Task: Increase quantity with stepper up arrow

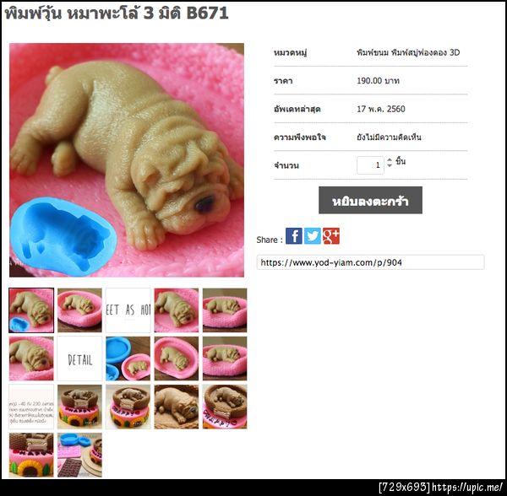Action: (x=390, y=159)
